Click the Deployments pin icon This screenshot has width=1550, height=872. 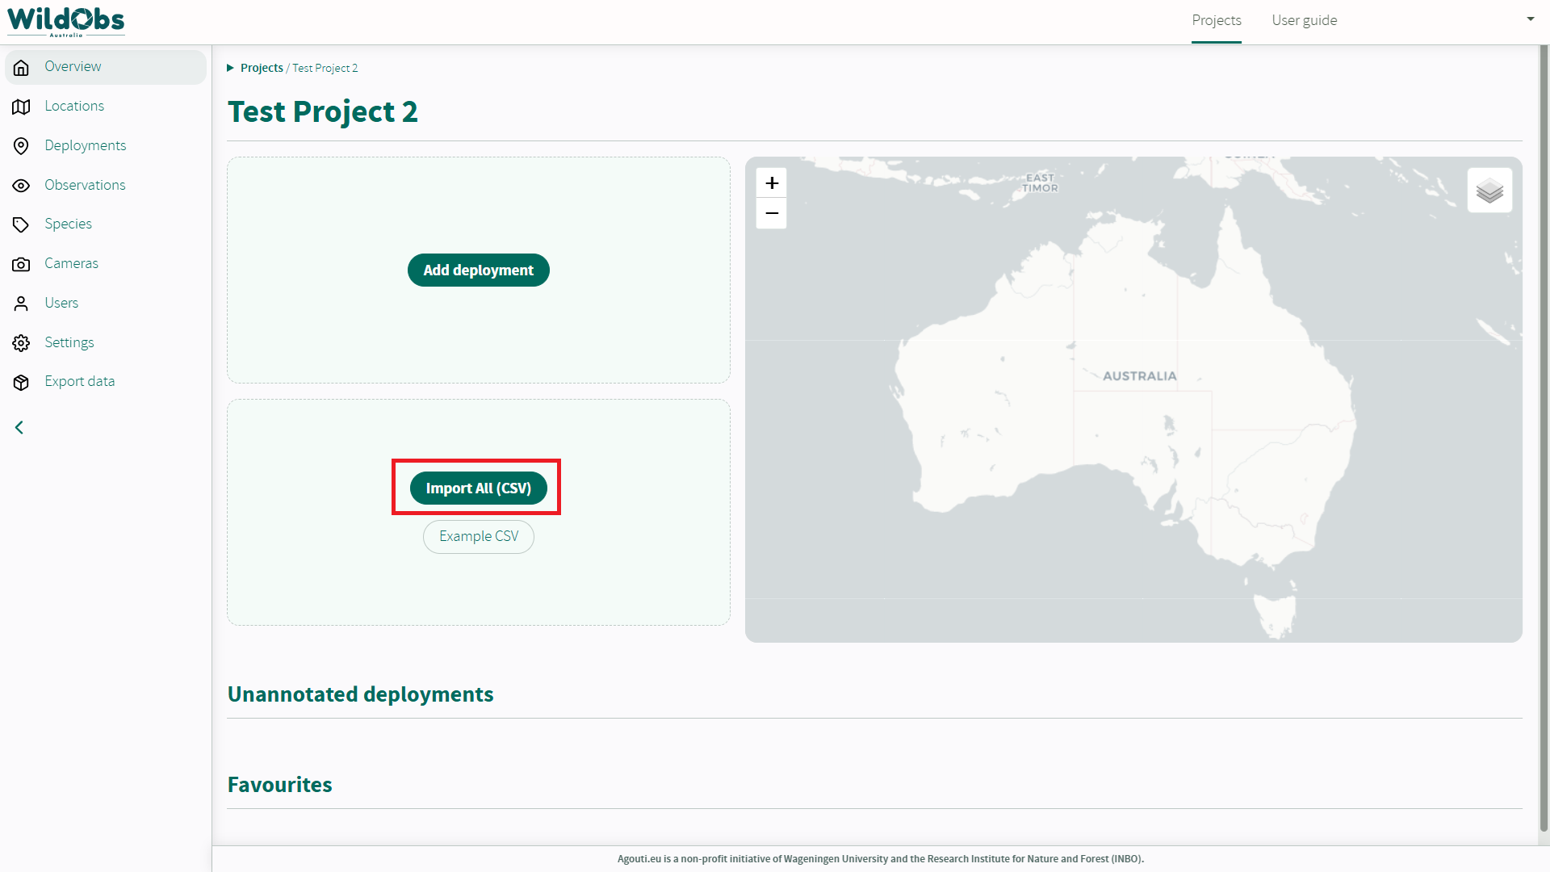tap(22, 146)
